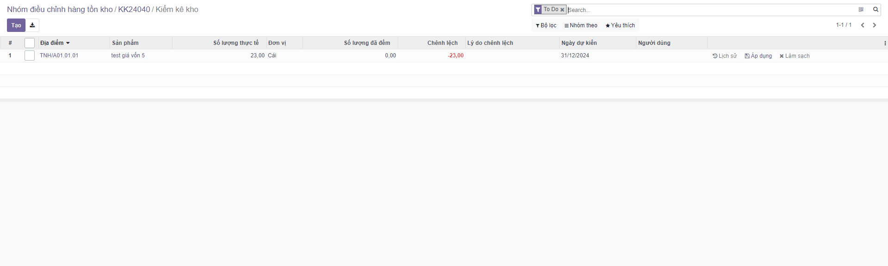Remove the To Do filter tag
888x266 pixels.
pos(562,10)
